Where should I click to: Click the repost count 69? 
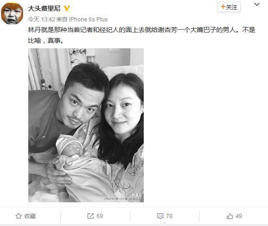[x=100, y=216]
